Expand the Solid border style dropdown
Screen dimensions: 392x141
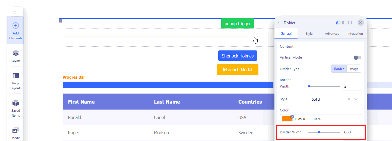pos(356,99)
